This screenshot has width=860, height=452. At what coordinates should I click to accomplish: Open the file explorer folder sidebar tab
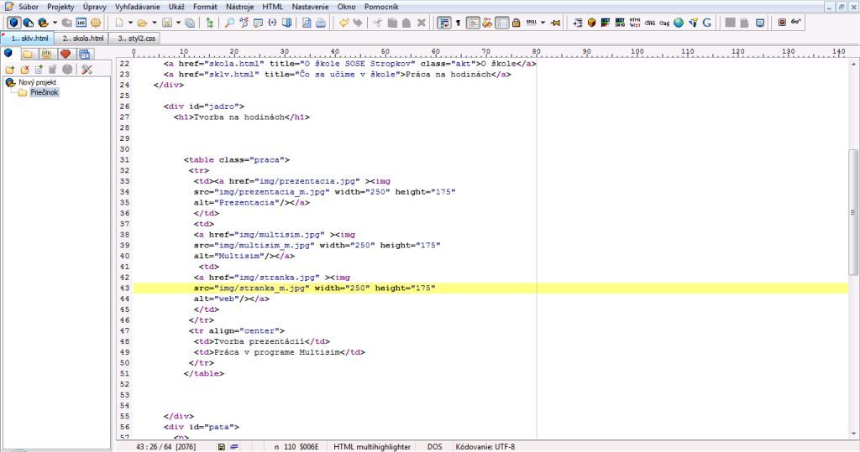click(28, 54)
